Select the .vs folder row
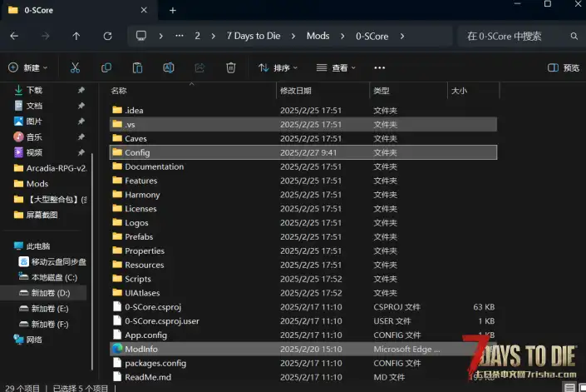The width and height of the screenshot is (586, 392). coord(303,124)
